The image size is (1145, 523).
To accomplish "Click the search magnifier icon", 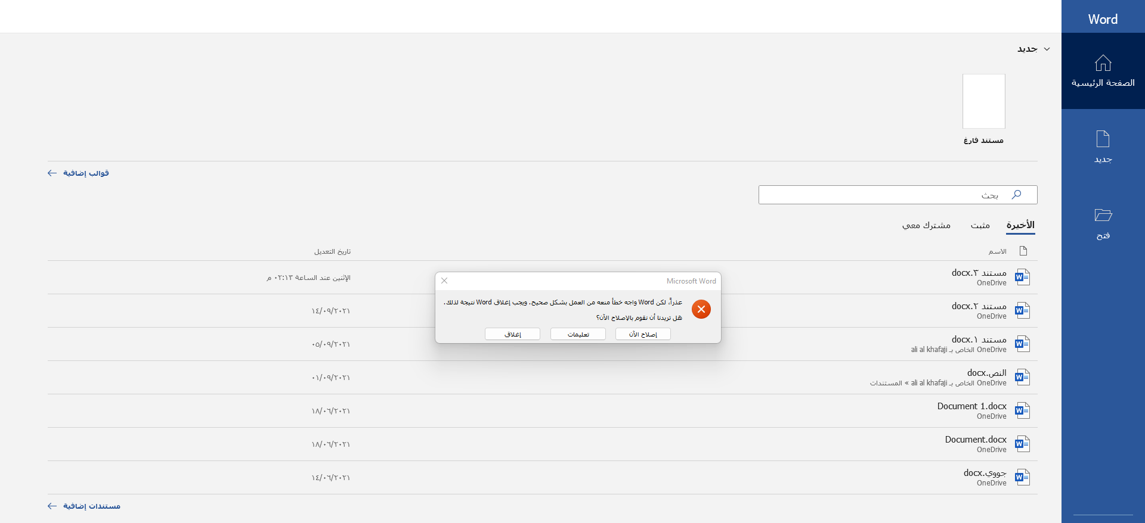I will (x=1016, y=195).
